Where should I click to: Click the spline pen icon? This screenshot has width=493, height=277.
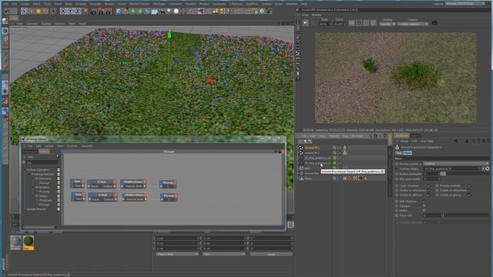click(x=126, y=12)
